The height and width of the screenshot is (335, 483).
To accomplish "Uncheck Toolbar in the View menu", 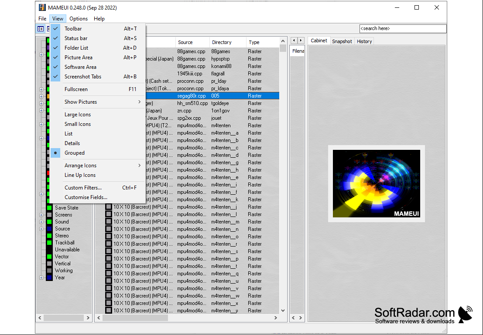I will (98, 29).
